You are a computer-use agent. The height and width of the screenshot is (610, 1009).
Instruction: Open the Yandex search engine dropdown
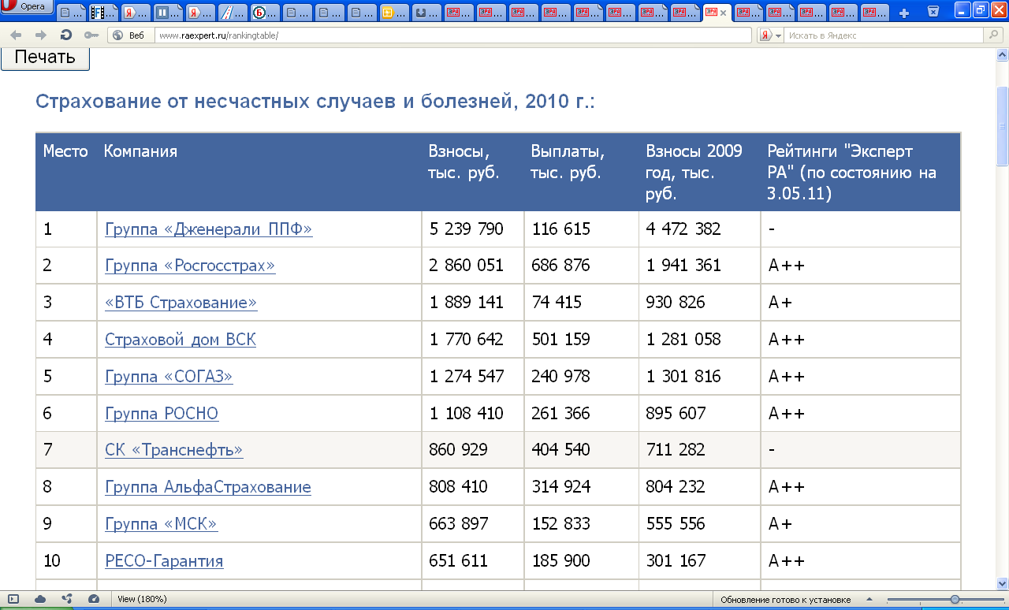[x=770, y=35]
